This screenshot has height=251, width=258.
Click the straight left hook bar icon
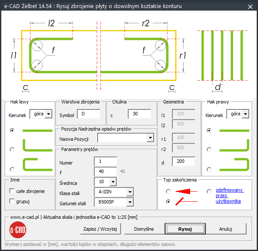37,131
